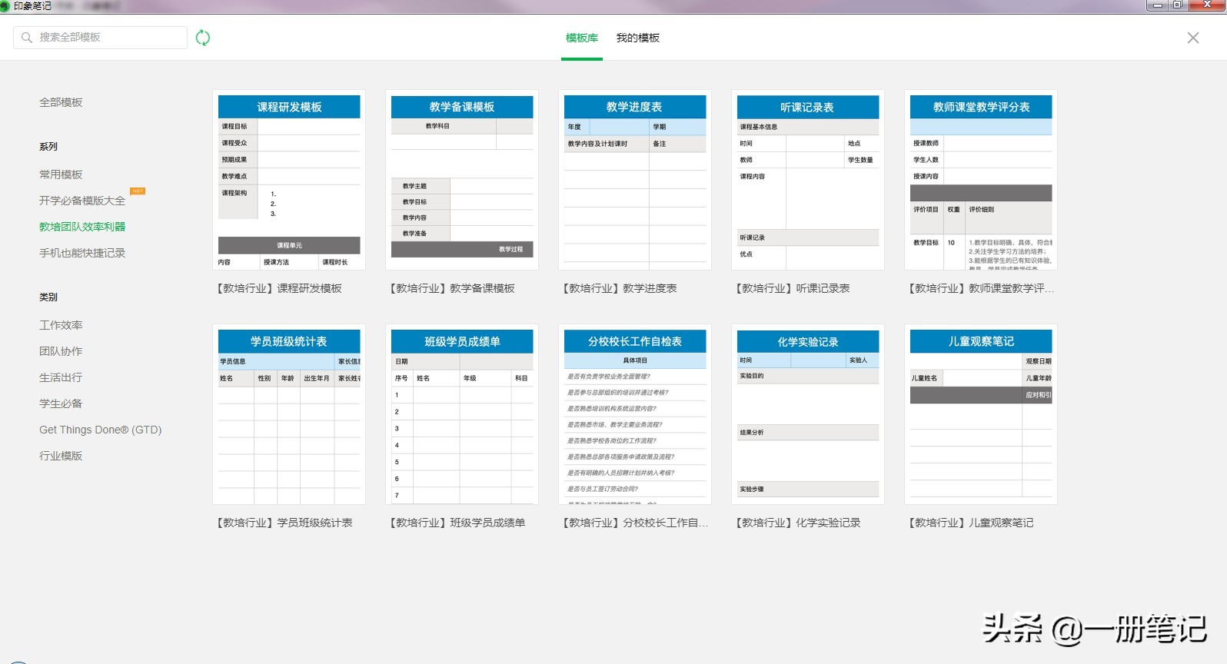Click caption 【教培行业】教学备课模板
1227x664 pixels.
(451, 288)
